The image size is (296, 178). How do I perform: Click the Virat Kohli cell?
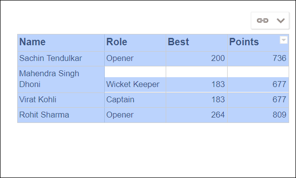pos(61,100)
